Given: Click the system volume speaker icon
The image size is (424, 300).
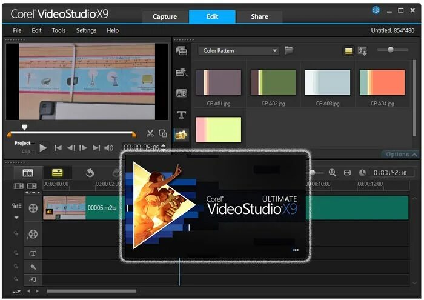Looking at the screenshot, I should point(108,148).
